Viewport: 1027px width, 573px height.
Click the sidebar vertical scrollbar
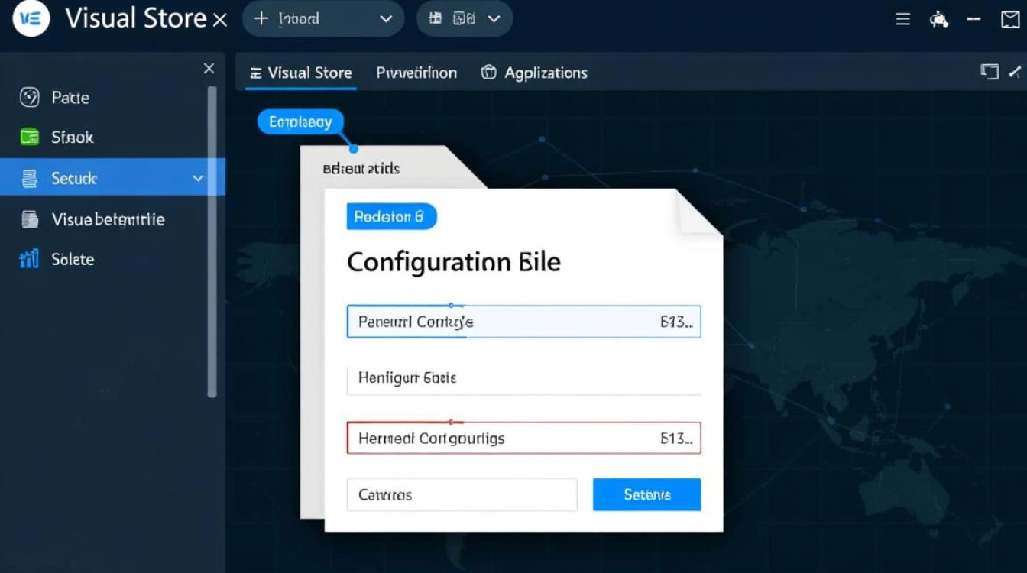click(x=212, y=241)
